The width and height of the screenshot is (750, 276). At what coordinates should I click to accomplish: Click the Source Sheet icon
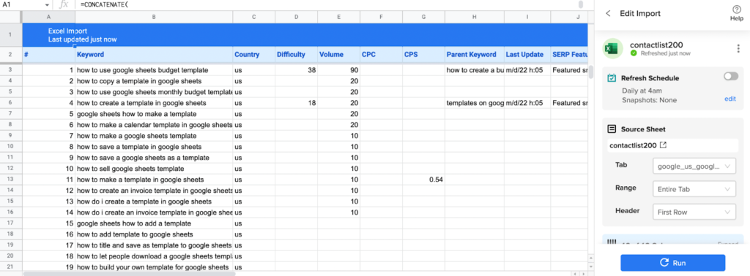point(612,129)
